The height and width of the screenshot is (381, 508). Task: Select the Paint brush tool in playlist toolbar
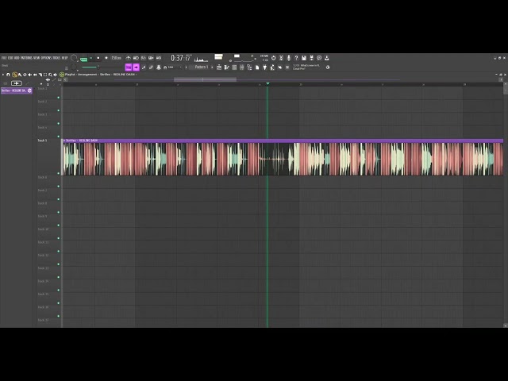(x=20, y=75)
